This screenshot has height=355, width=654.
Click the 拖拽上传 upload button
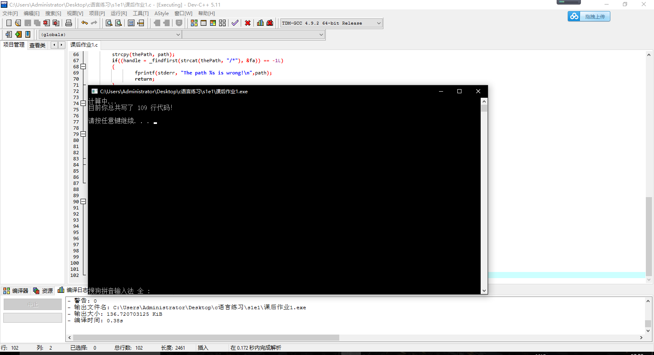pyautogui.click(x=589, y=16)
